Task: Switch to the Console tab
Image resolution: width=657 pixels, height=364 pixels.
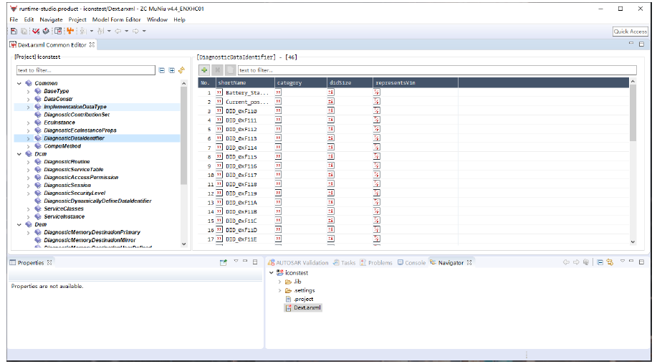Action: pos(411,263)
